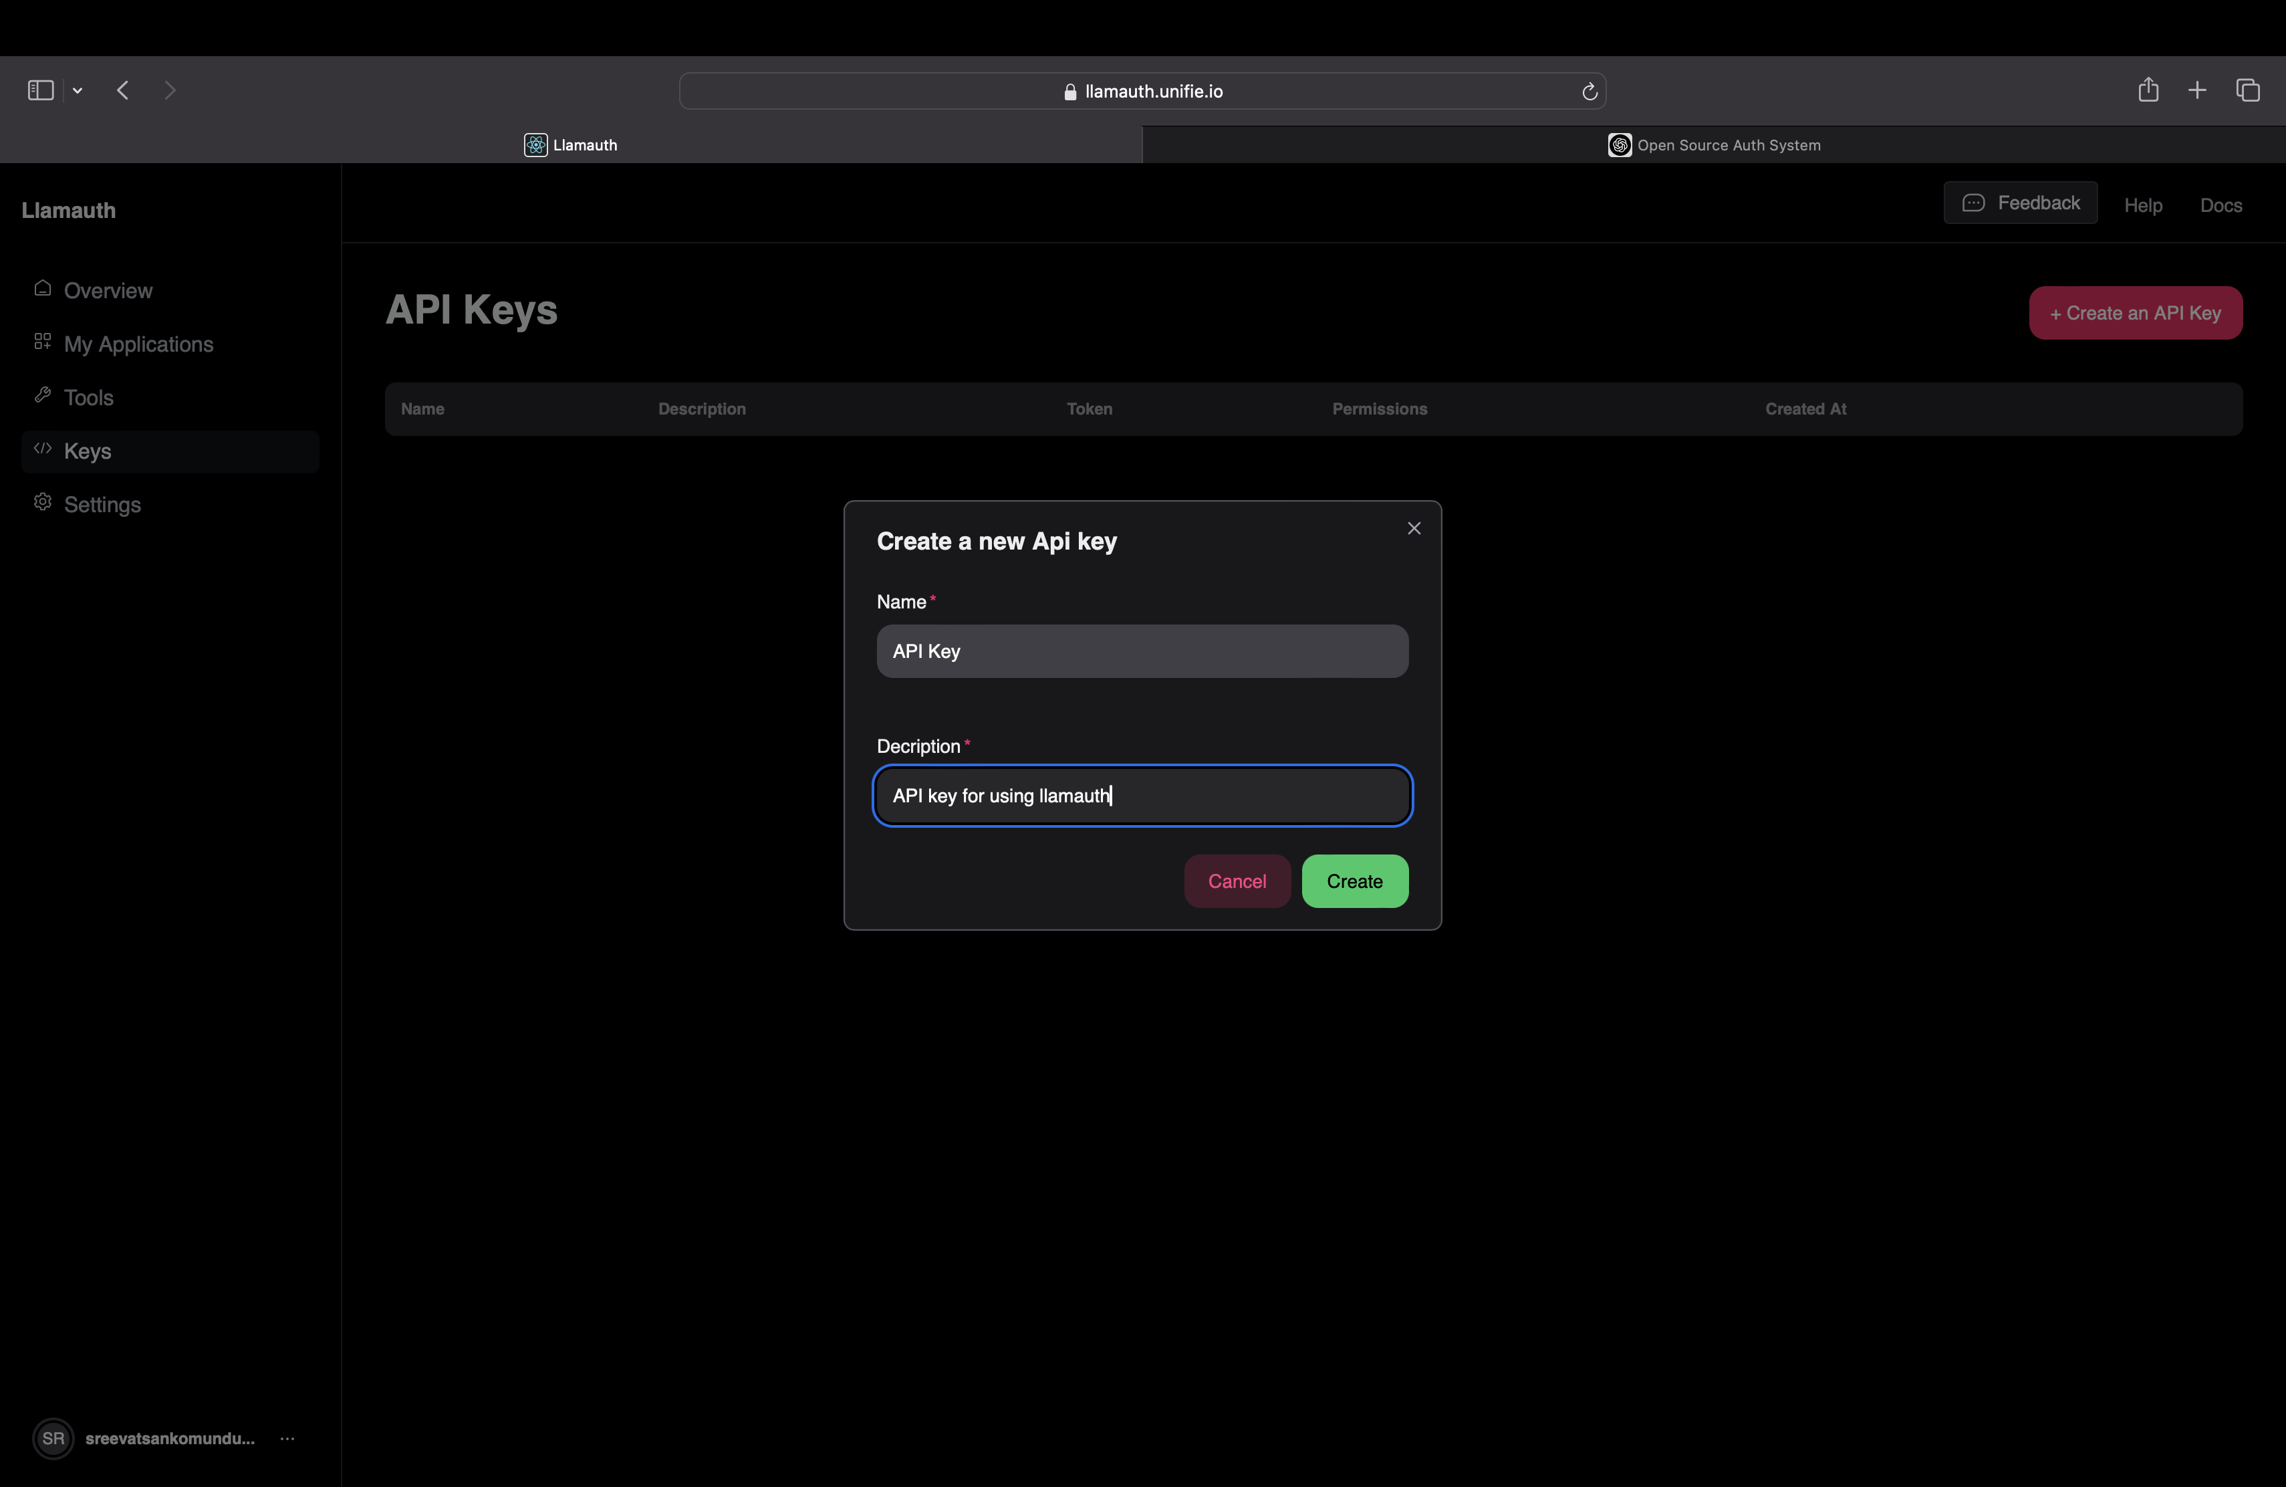The image size is (2286, 1487).
Task: Focus the Decription input field
Action: [1142, 796]
